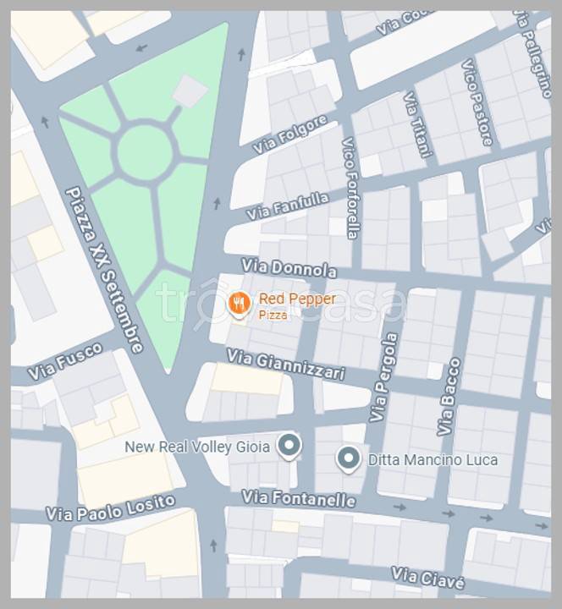Select the Via Bacco street label
The width and height of the screenshot is (562, 609).
(x=449, y=397)
